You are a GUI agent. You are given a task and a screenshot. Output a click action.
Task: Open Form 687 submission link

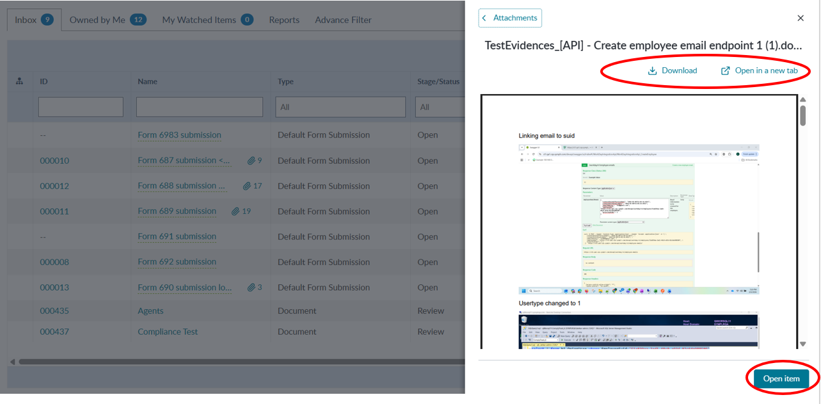click(x=184, y=161)
